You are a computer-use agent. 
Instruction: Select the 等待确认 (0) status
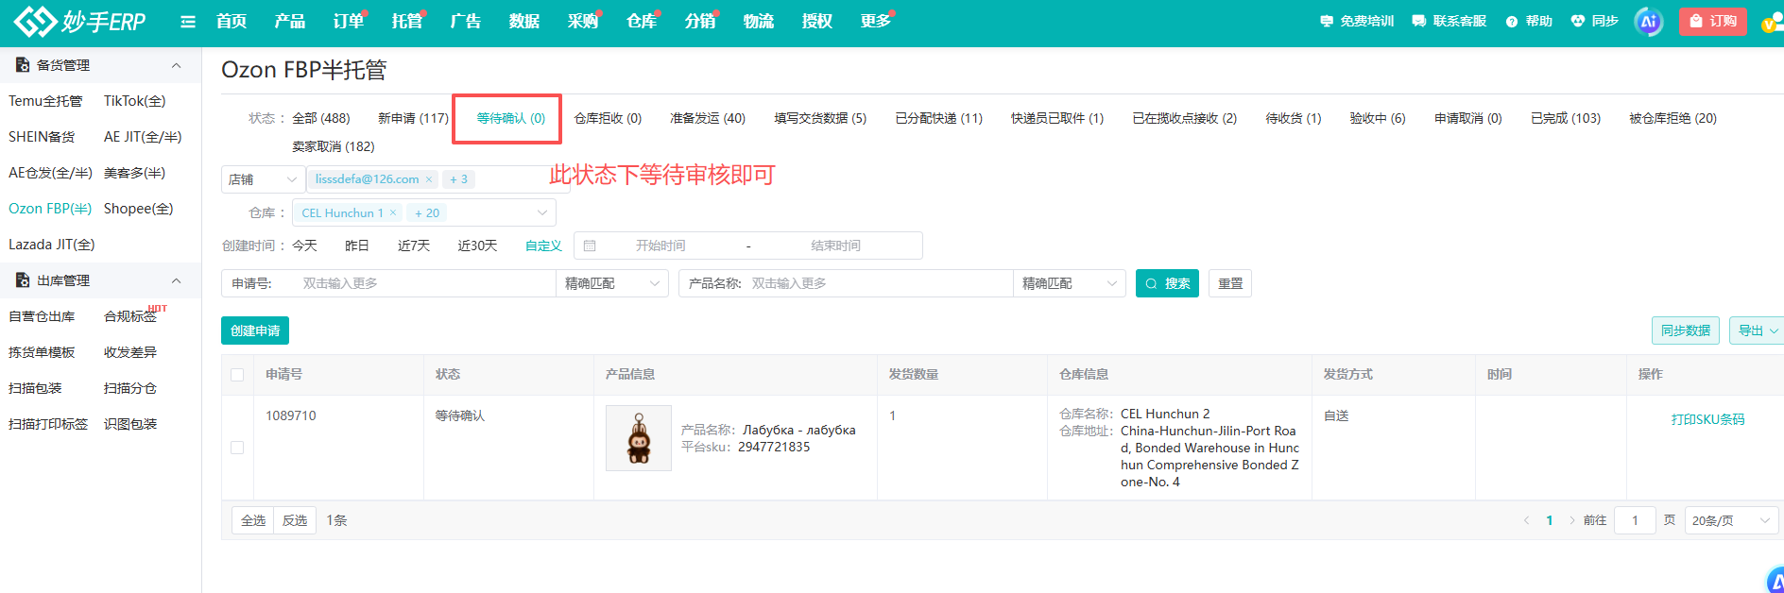[x=511, y=118]
